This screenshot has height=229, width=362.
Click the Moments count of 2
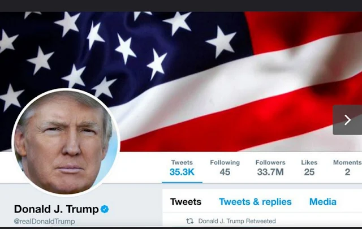coord(347,172)
